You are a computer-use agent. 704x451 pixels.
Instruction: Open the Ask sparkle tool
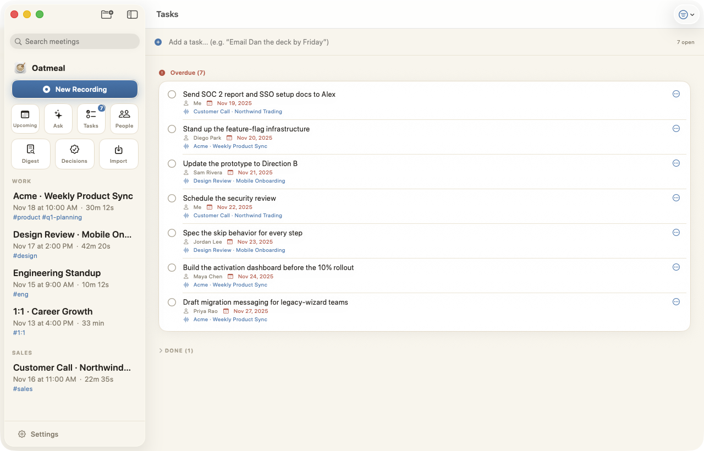click(58, 119)
